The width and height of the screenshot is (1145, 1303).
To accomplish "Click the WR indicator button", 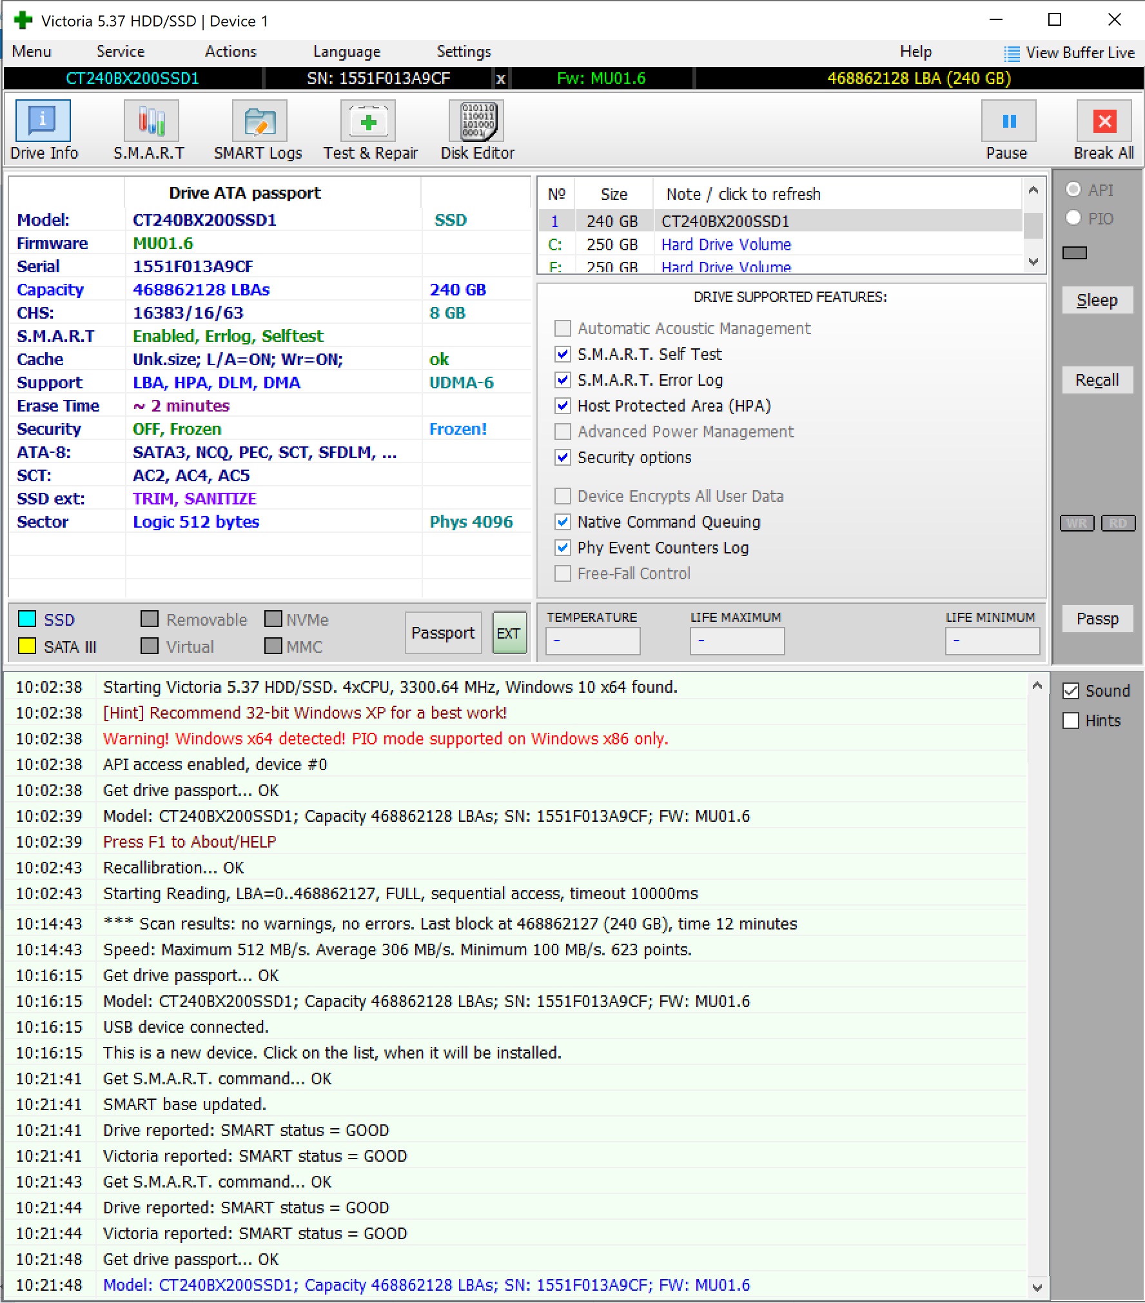I will click(x=1077, y=523).
